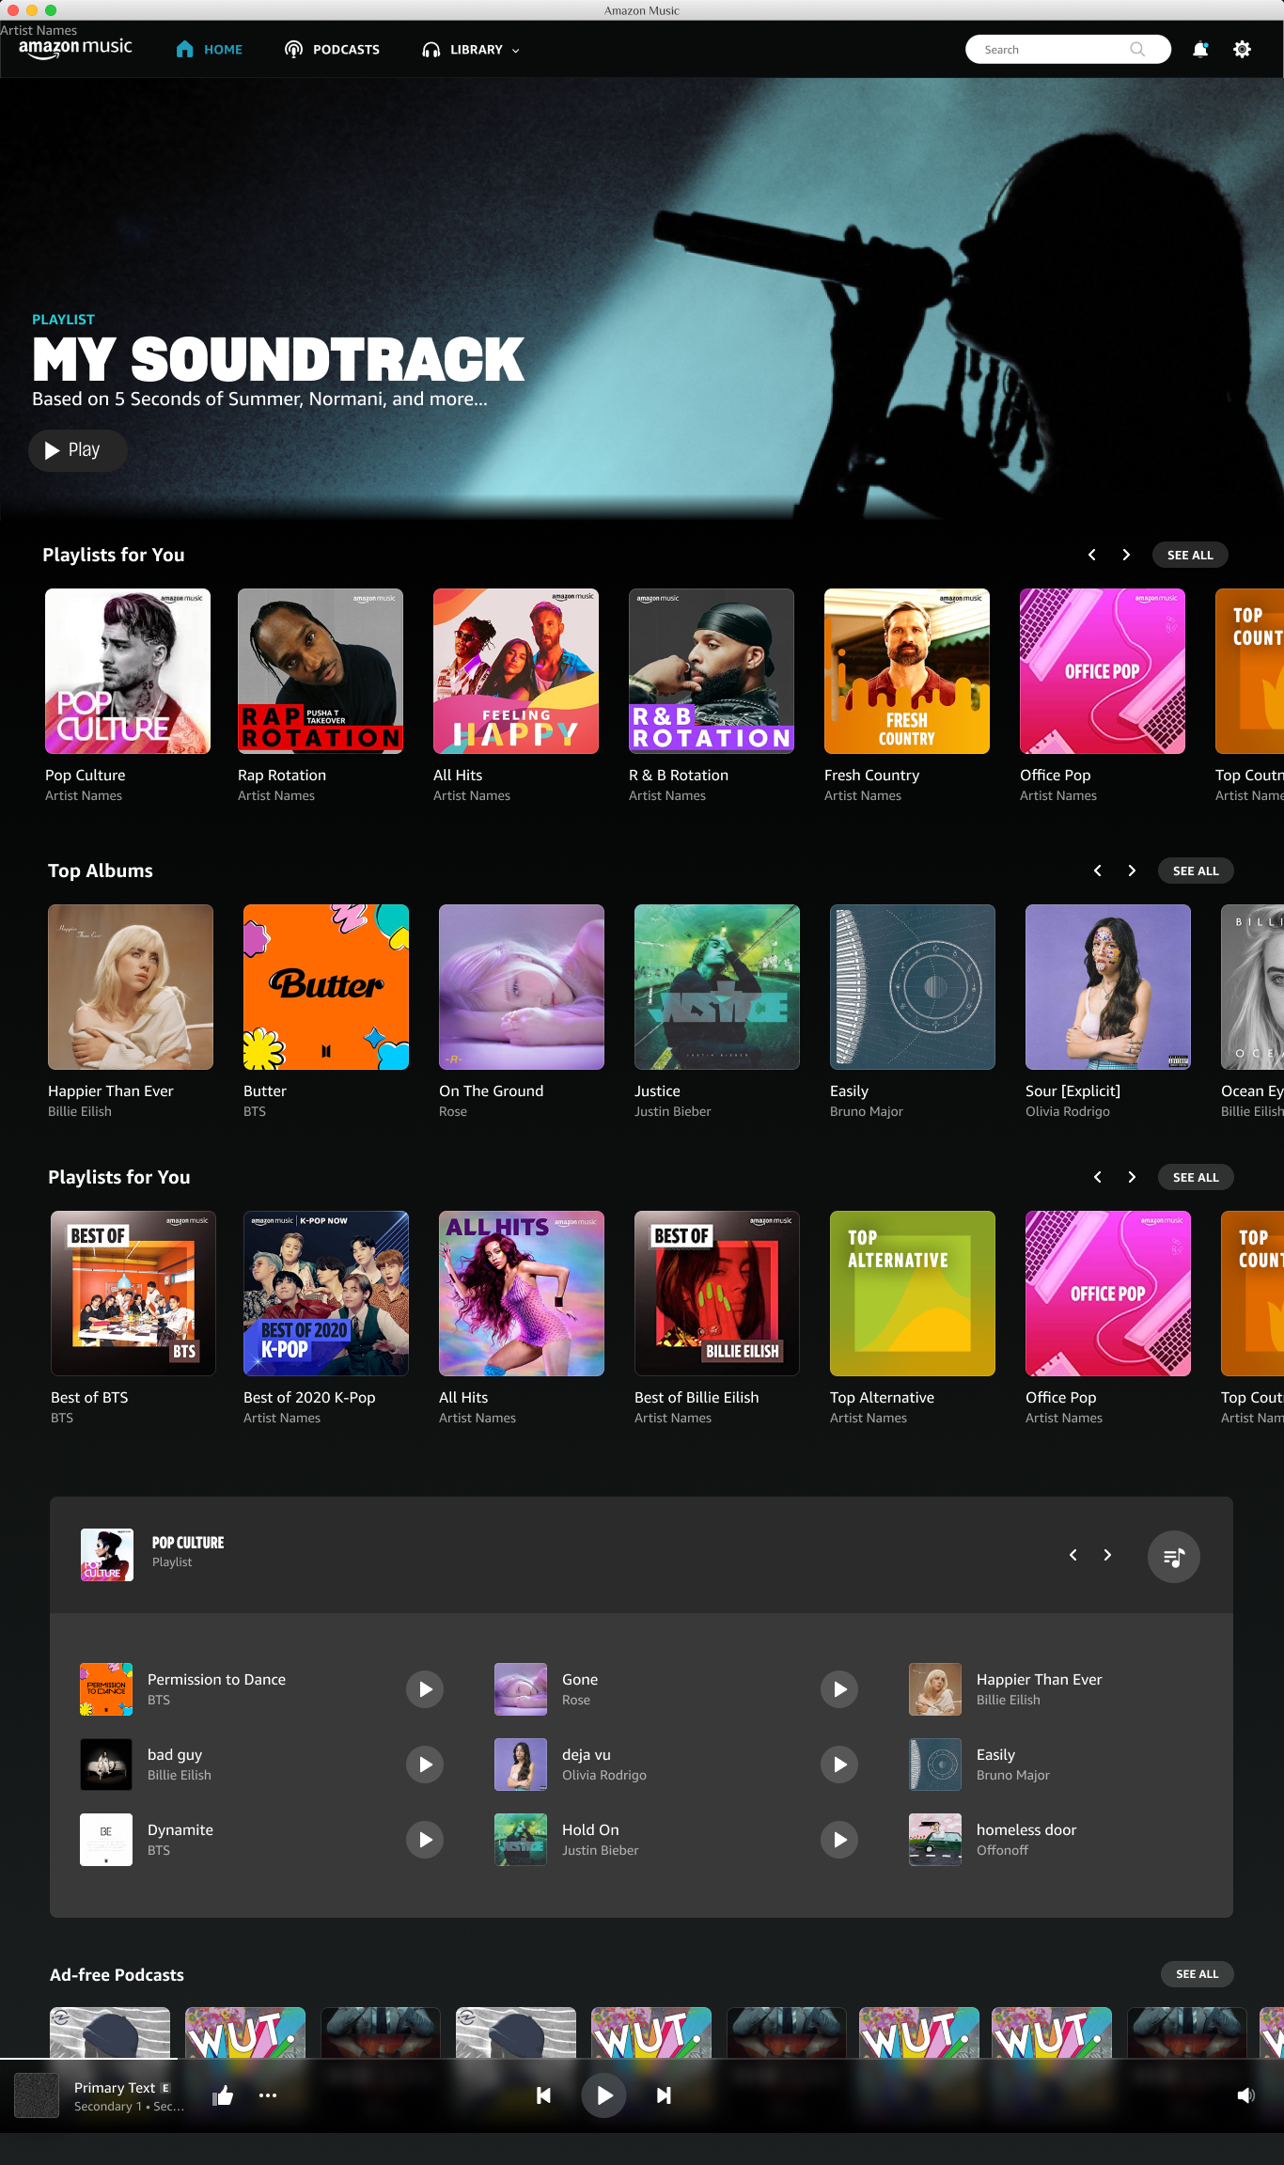
Task: Show previous items in second Playlists for You
Action: pyautogui.click(x=1098, y=1177)
